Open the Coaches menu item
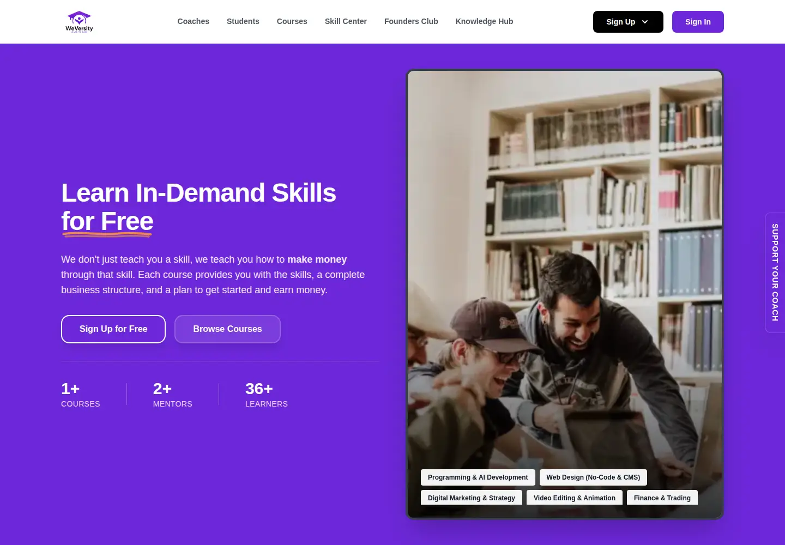This screenshot has width=785, height=545. click(193, 21)
